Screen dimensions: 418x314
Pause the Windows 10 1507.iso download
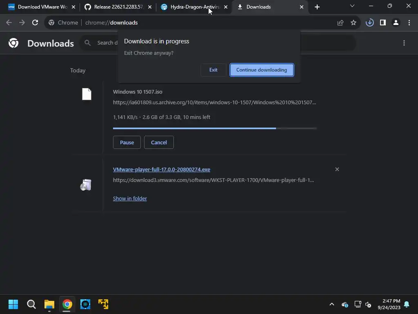point(127,142)
